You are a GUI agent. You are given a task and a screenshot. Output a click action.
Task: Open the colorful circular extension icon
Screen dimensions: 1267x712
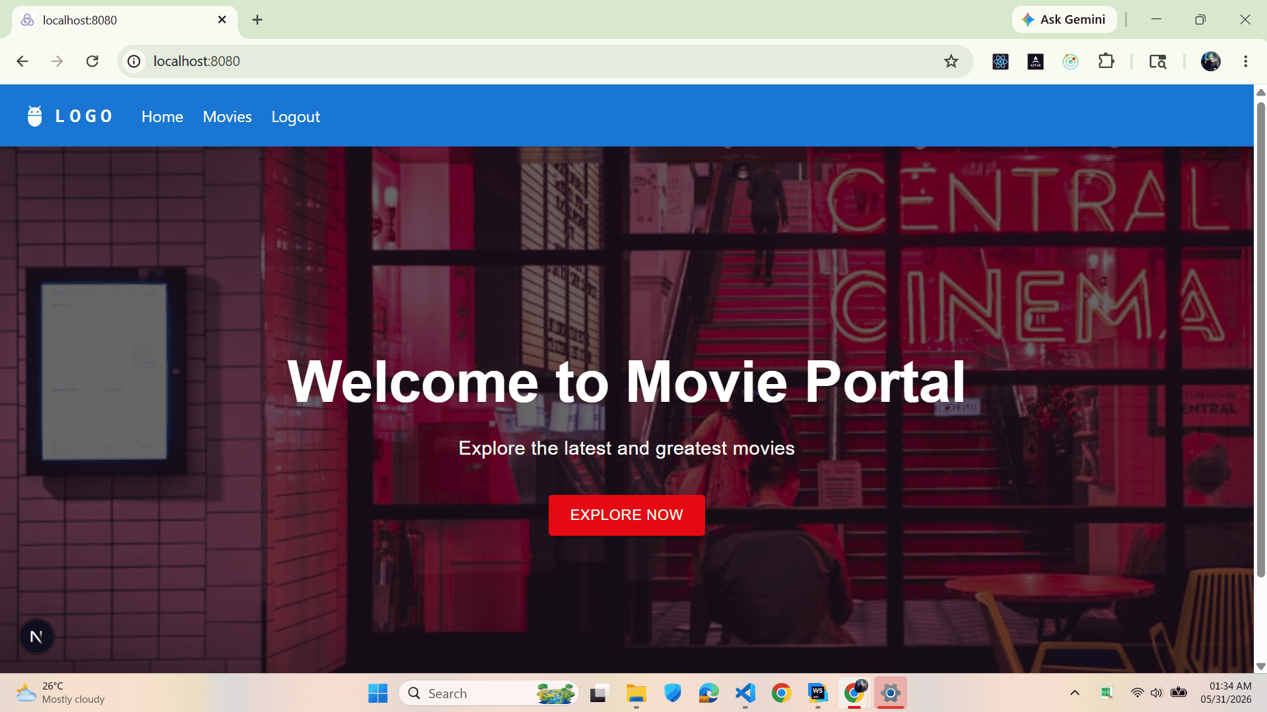(1070, 61)
